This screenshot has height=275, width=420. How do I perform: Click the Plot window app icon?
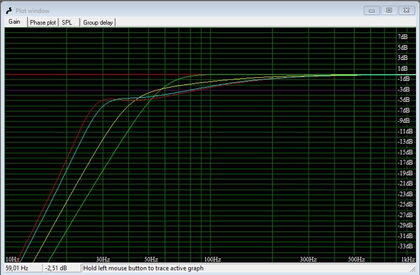point(9,10)
